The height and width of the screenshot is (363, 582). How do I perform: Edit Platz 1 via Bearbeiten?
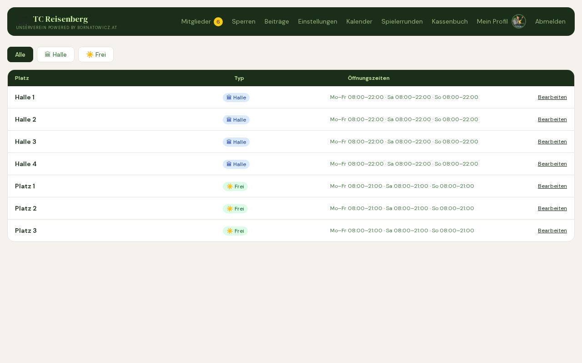tap(552, 186)
